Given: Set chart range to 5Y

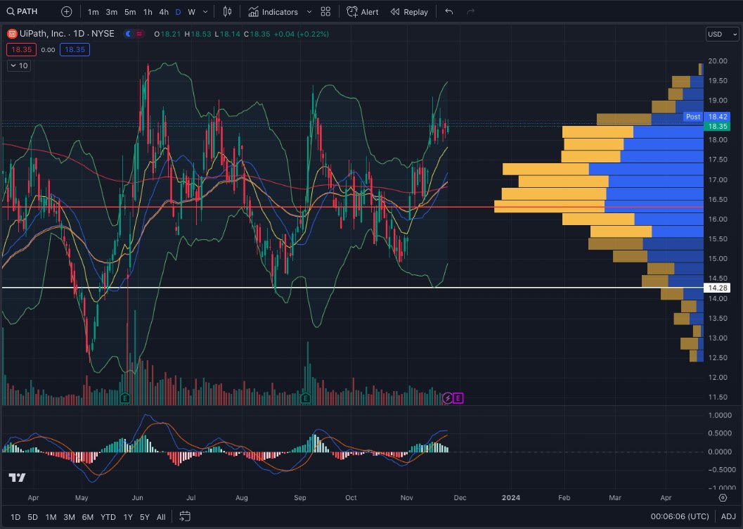Looking at the screenshot, I should click(145, 516).
